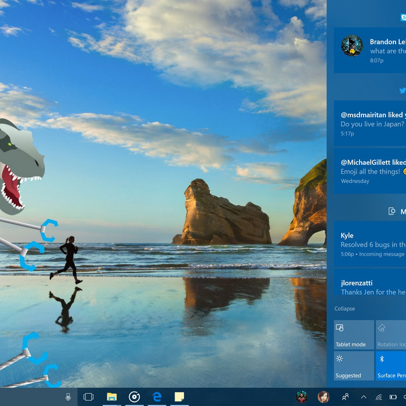
Task: Open the People icon in taskbar
Action: (x=346, y=397)
